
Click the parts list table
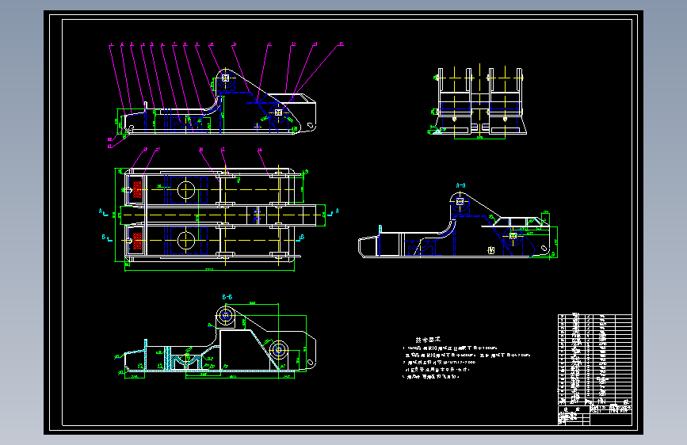click(x=594, y=359)
